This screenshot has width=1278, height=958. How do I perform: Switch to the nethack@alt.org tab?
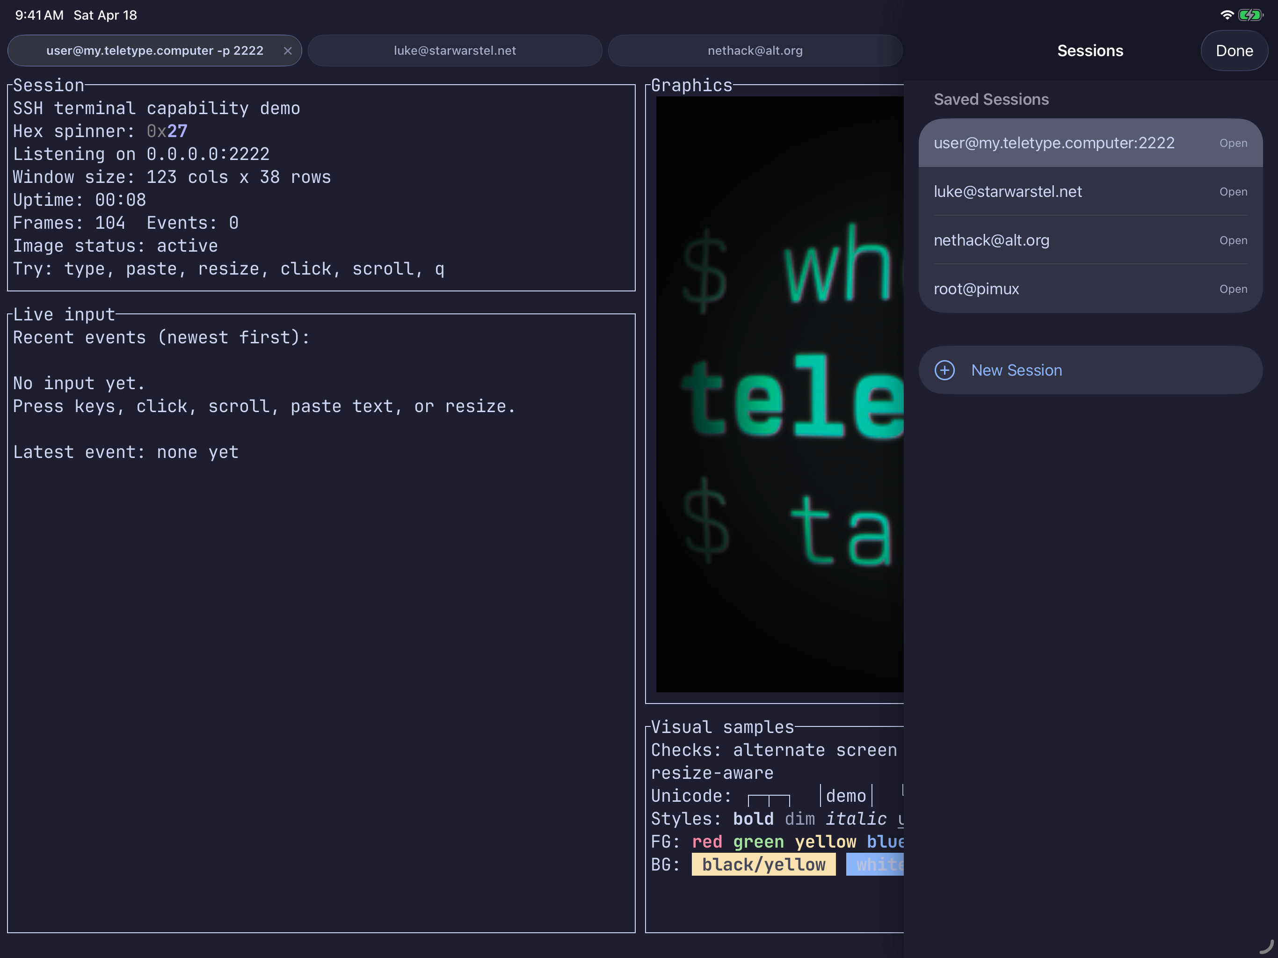pyautogui.click(x=755, y=51)
